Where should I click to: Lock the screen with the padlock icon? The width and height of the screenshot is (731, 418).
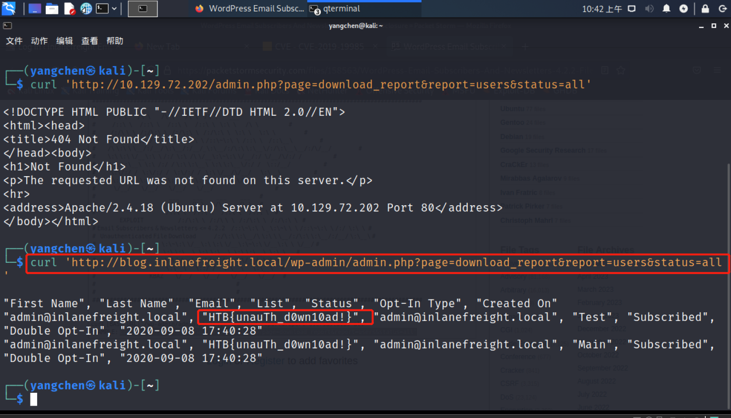click(705, 9)
